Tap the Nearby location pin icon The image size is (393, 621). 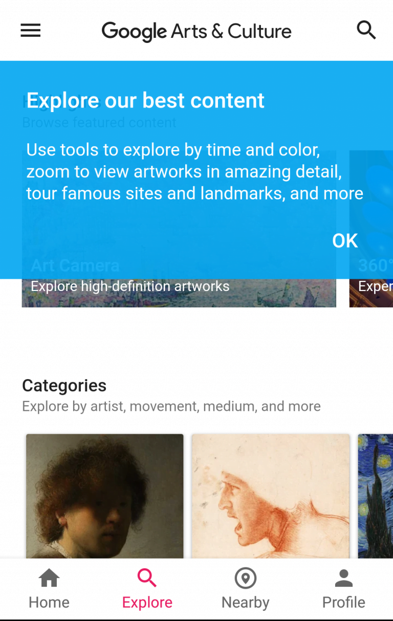point(246,579)
